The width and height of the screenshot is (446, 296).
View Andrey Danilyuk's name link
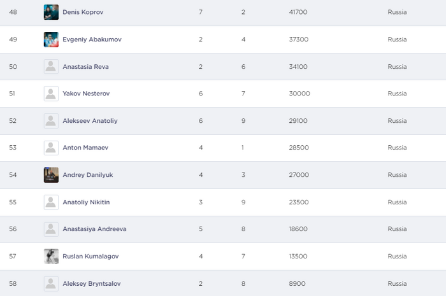(87, 175)
